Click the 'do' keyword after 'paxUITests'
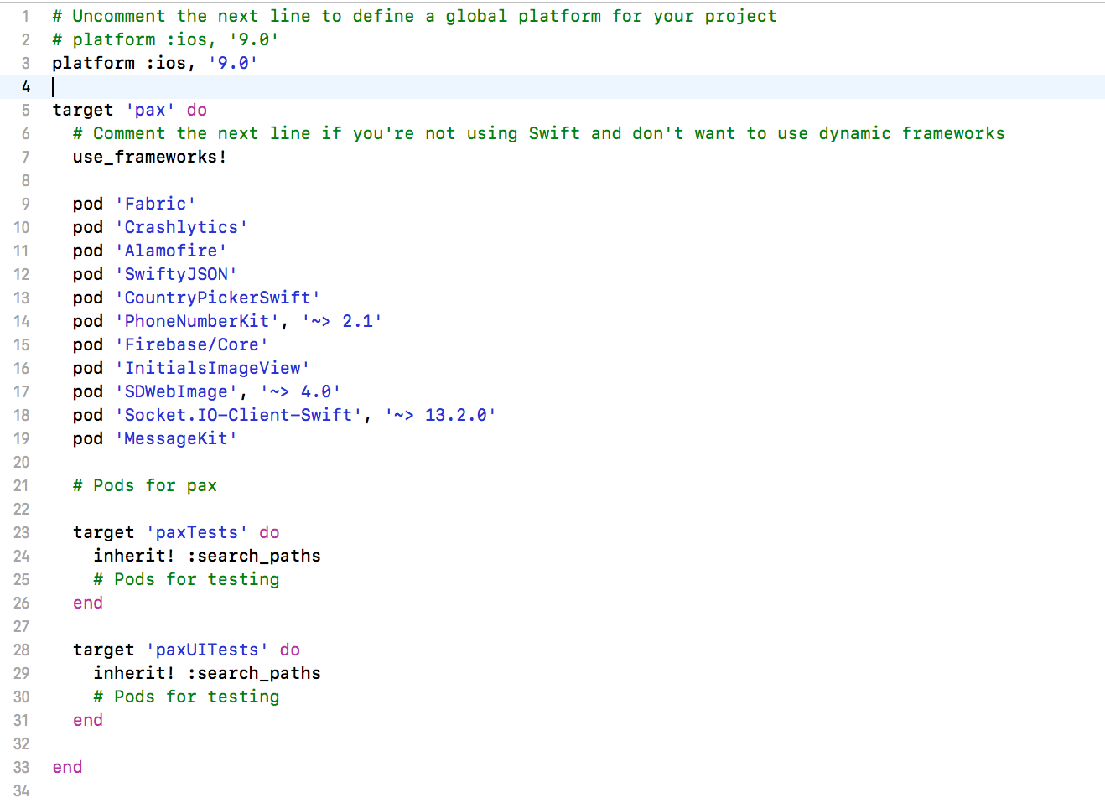Image resolution: width=1105 pixels, height=808 pixels. 290,650
